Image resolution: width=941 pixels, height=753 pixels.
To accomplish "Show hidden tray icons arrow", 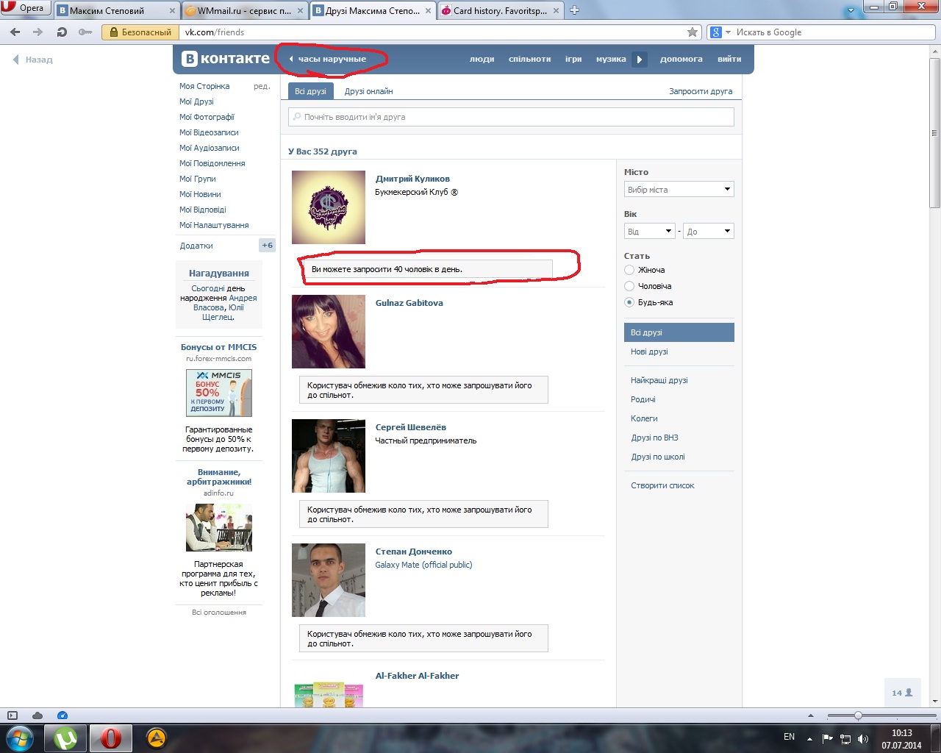I will (x=809, y=738).
